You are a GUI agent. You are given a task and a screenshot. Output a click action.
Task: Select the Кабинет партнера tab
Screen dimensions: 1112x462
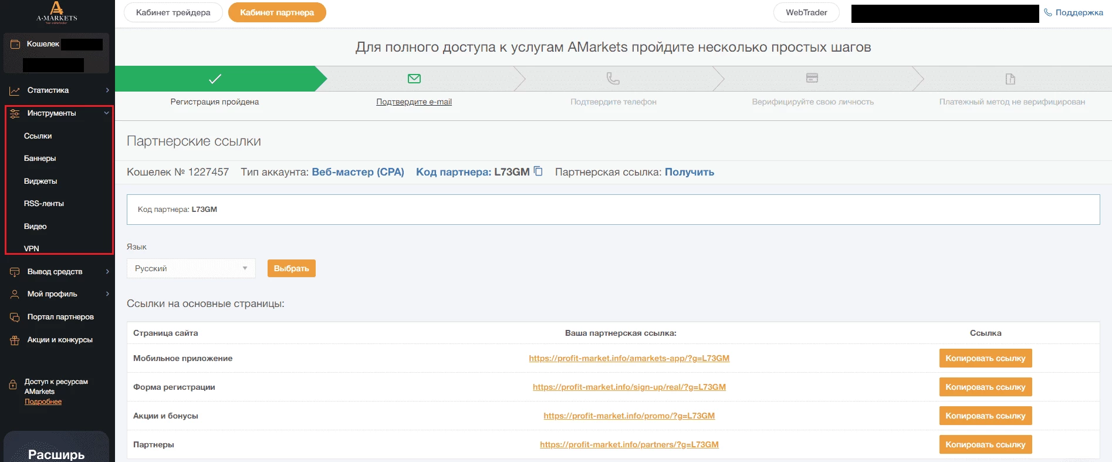[277, 12]
